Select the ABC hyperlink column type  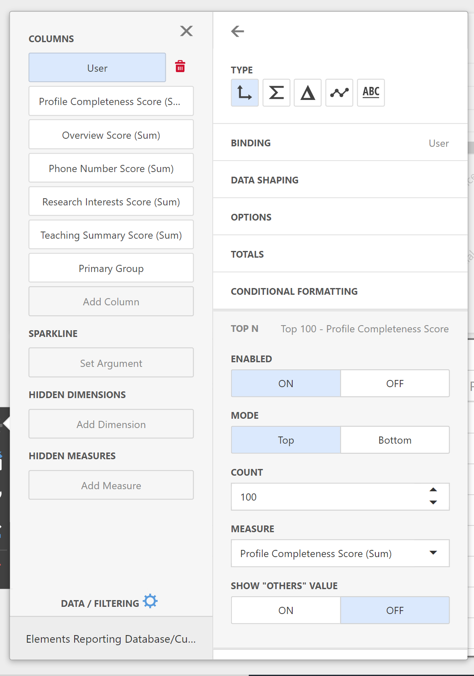point(371,93)
